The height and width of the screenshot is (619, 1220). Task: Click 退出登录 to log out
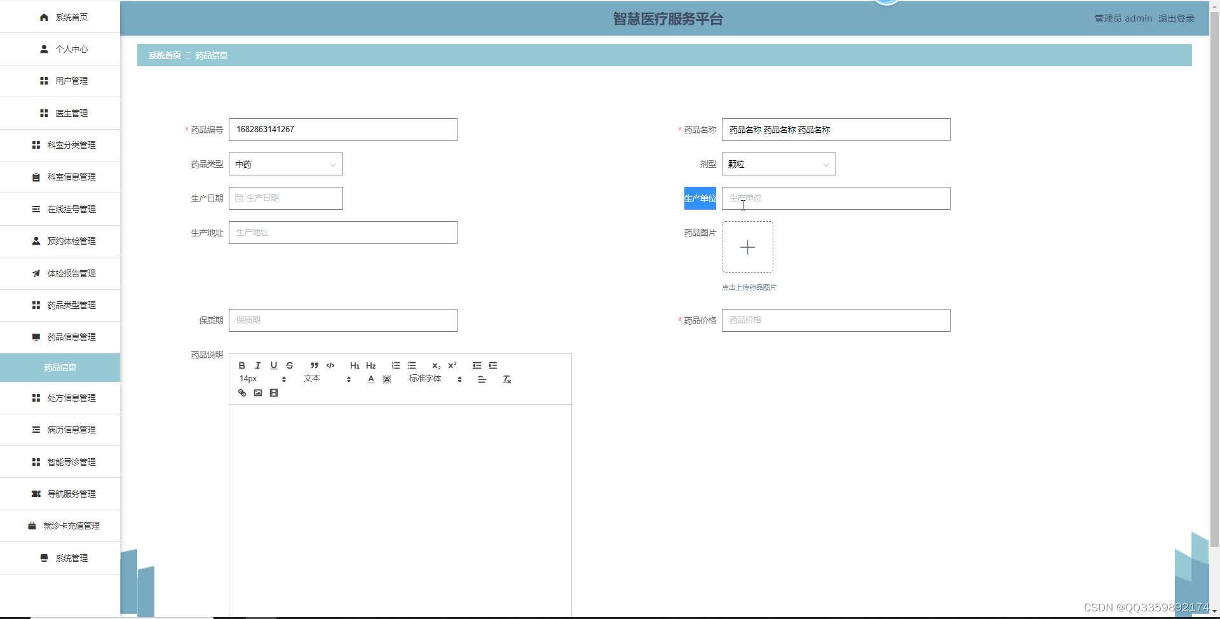coord(1176,18)
